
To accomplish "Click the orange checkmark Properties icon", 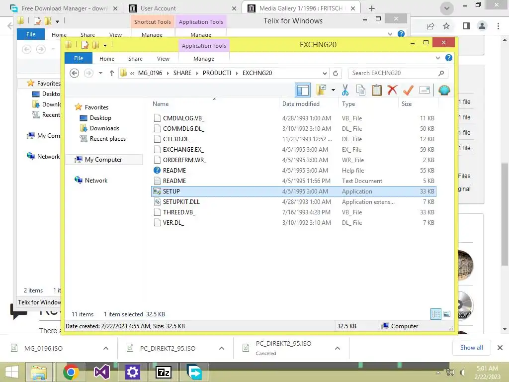I will click(x=408, y=91).
